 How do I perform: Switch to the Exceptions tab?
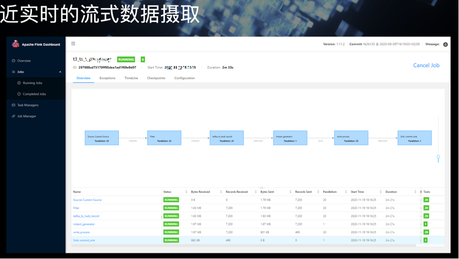(108, 78)
